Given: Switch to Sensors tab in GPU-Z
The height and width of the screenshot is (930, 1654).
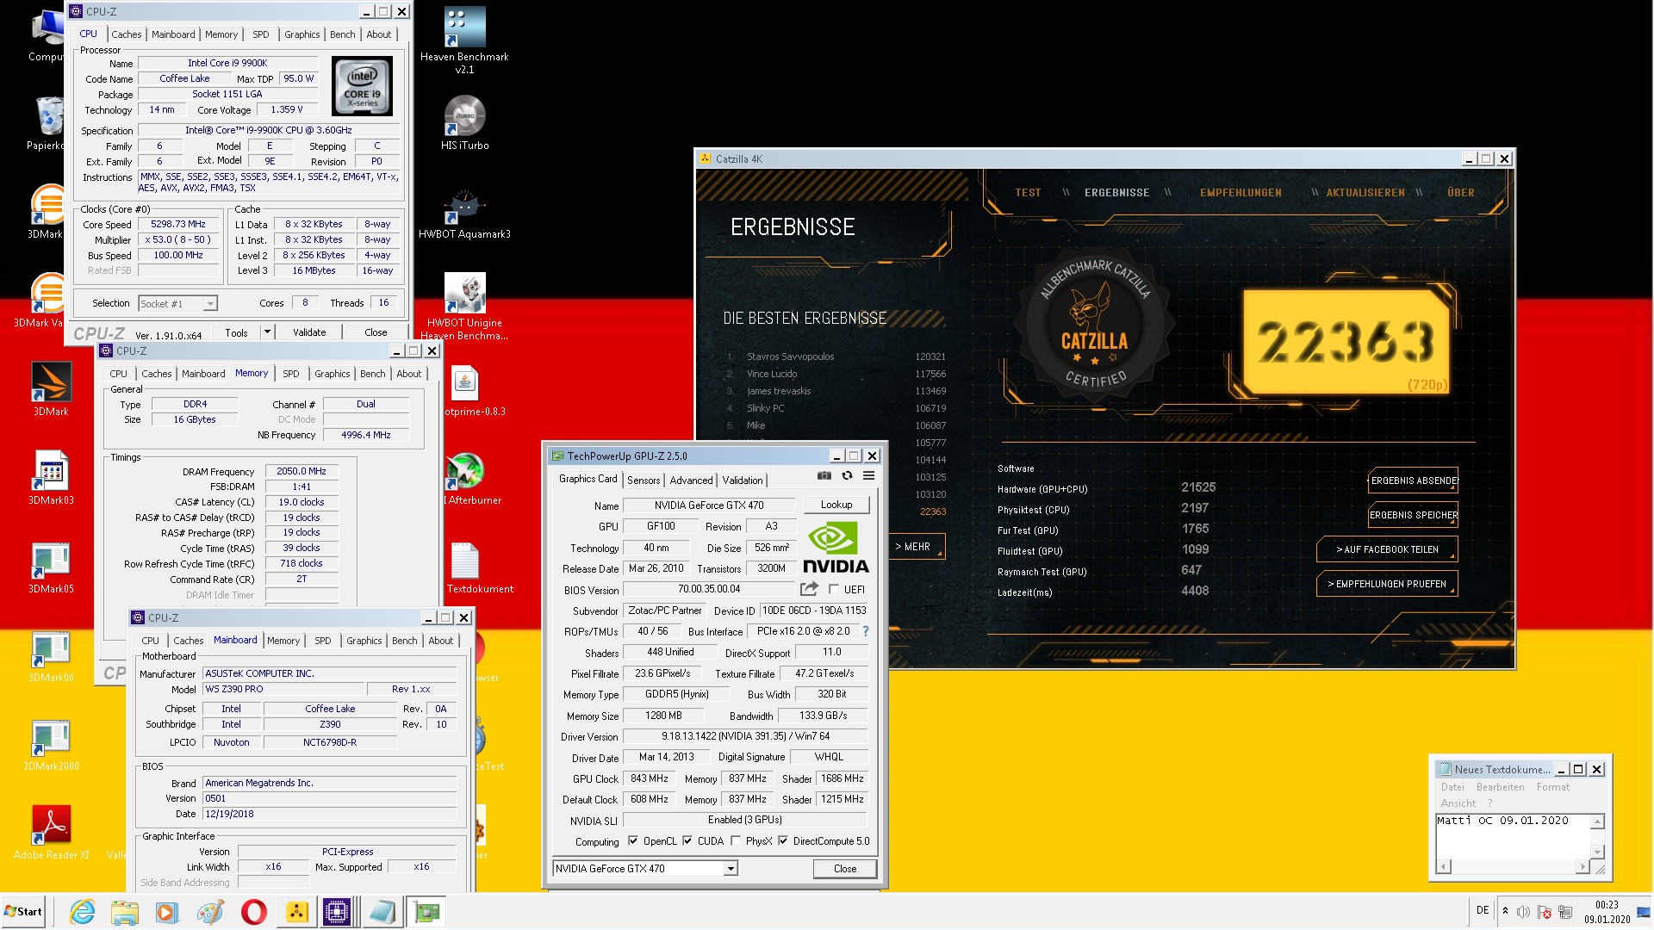Looking at the screenshot, I should 644,480.
